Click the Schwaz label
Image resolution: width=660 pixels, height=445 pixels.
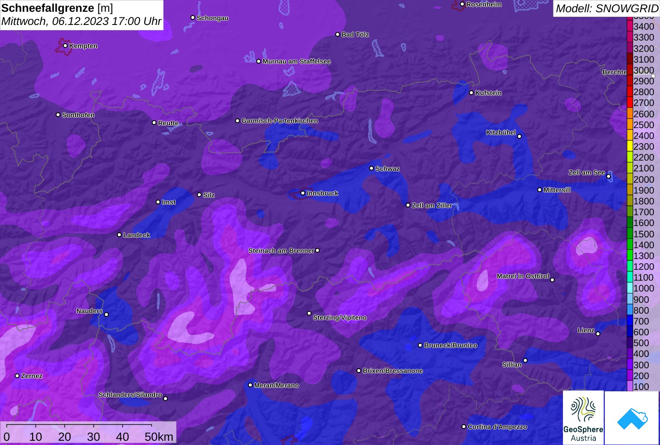388,169
